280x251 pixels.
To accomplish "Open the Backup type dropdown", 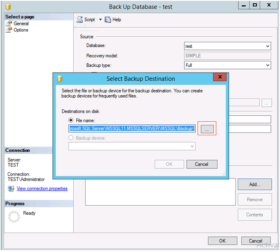I will (x=267, y=65).
